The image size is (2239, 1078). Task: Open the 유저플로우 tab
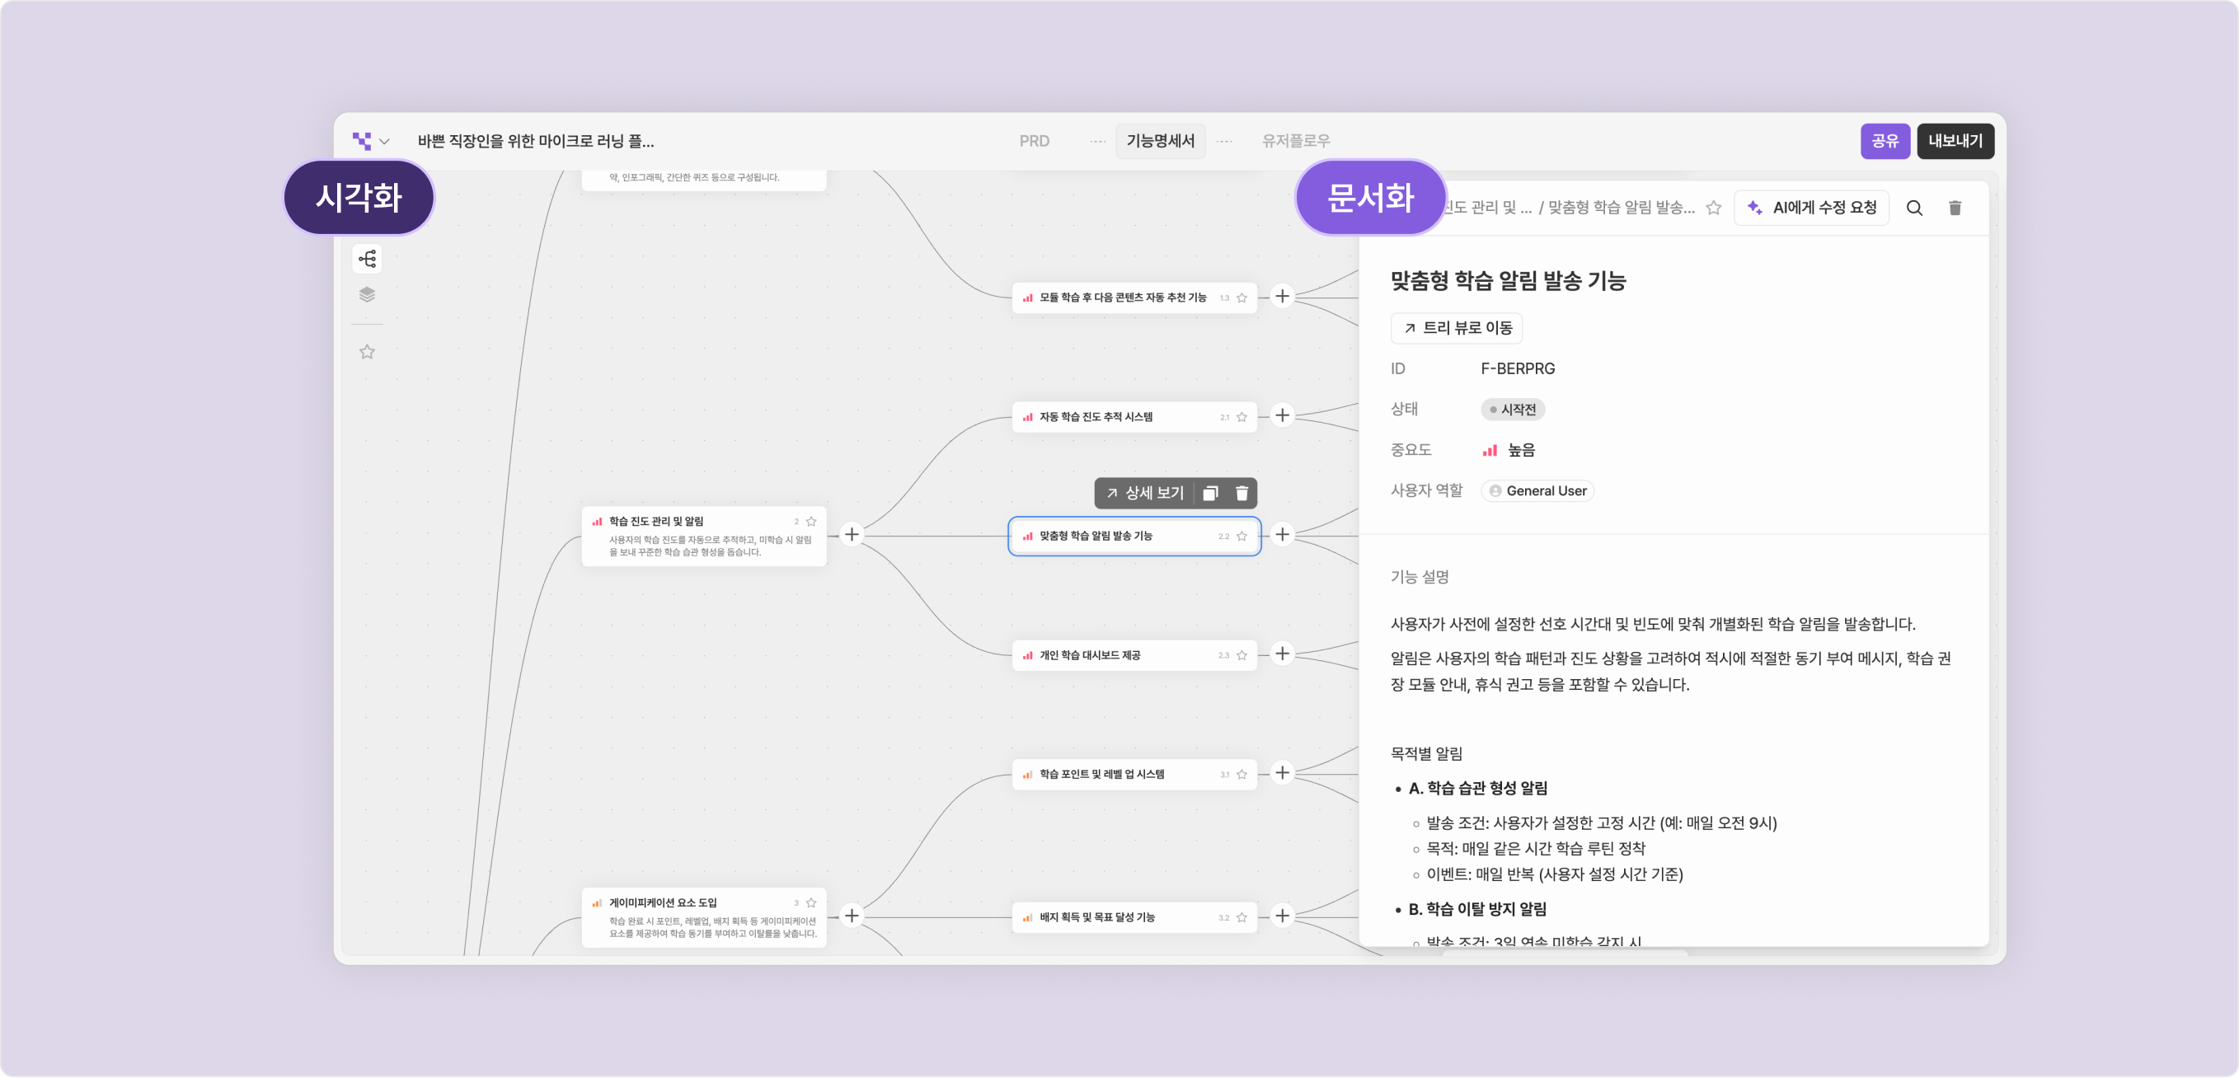click(1296, 141)
